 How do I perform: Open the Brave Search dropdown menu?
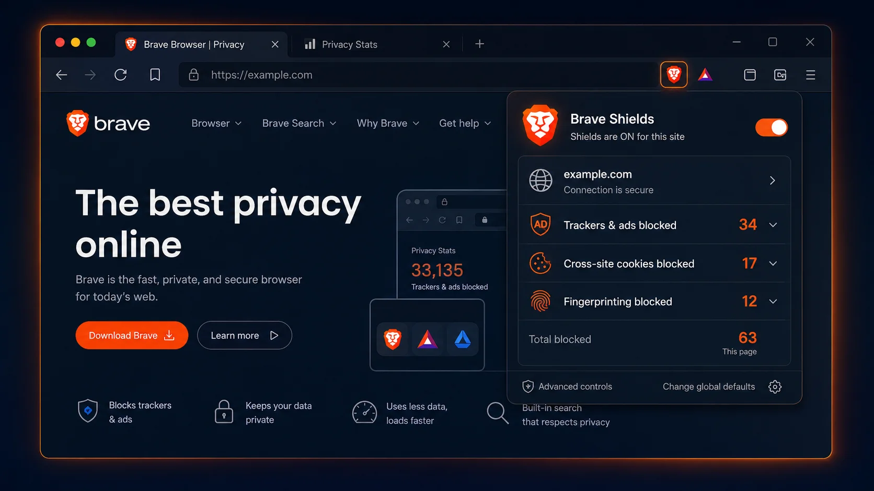click(299, 123)
